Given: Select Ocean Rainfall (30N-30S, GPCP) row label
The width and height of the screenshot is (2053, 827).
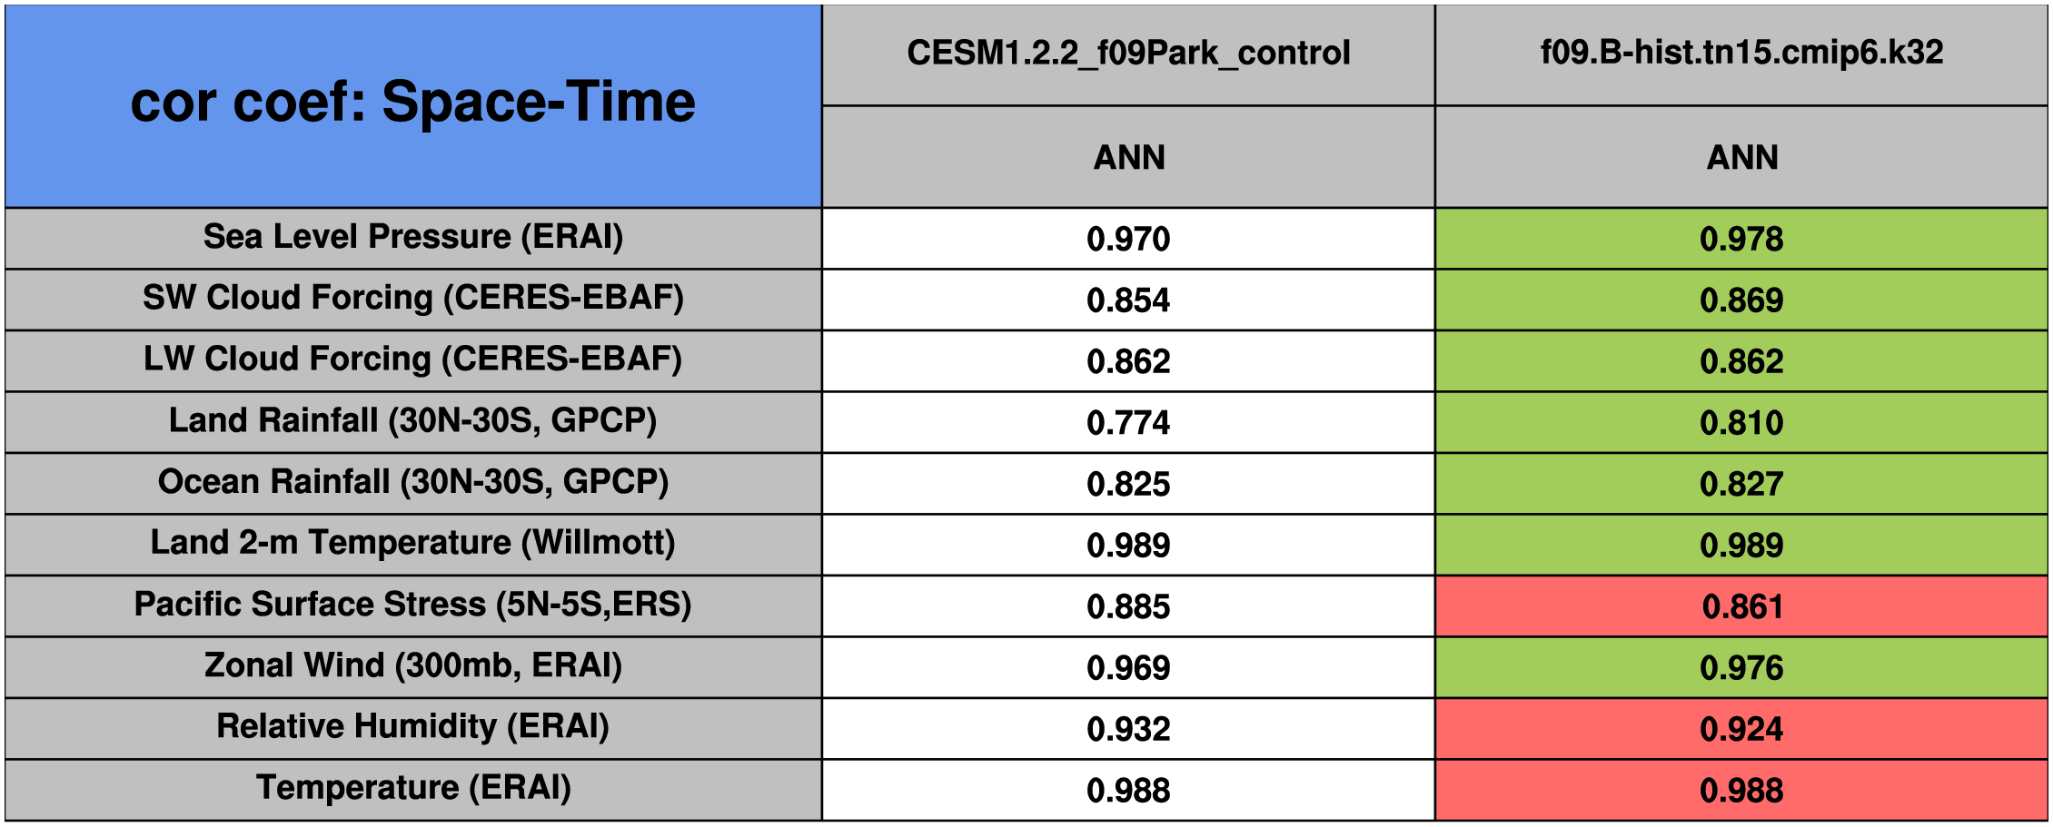Looking at the screenshot, I should (x=413, y=482).
